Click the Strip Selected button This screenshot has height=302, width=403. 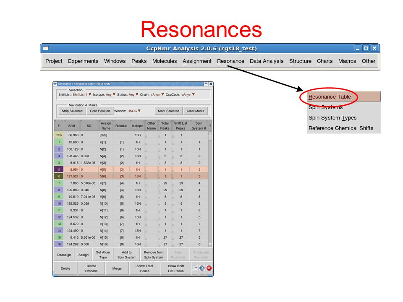coord(72,111)
